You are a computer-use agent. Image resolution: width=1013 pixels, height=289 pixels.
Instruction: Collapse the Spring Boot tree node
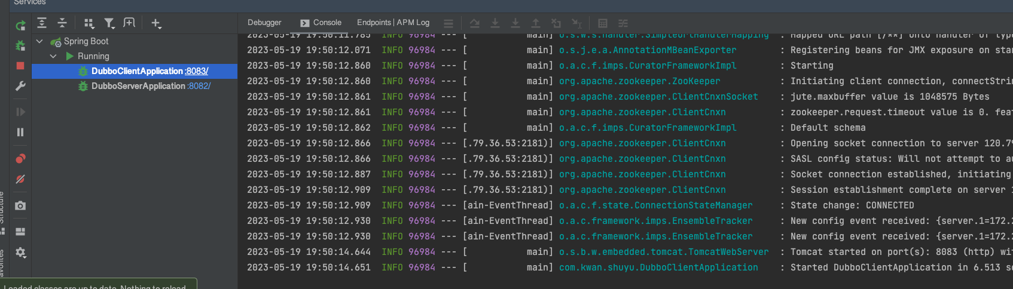[x=39, y=41]
